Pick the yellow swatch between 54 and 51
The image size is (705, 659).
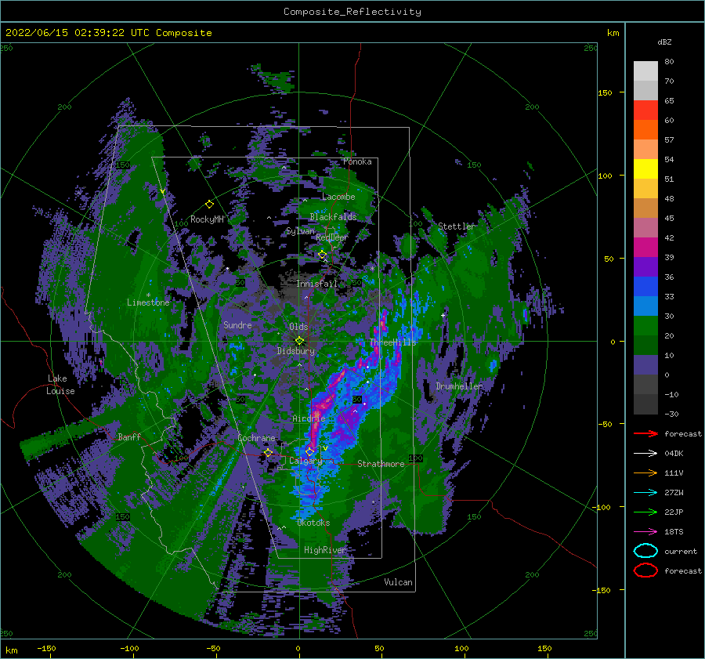645,168
